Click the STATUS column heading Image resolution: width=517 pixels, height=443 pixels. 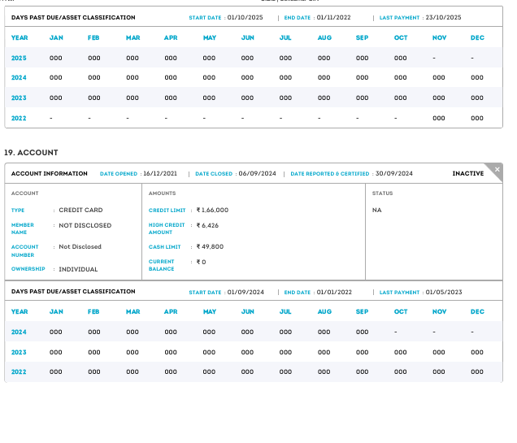click(x=382, y=193)
